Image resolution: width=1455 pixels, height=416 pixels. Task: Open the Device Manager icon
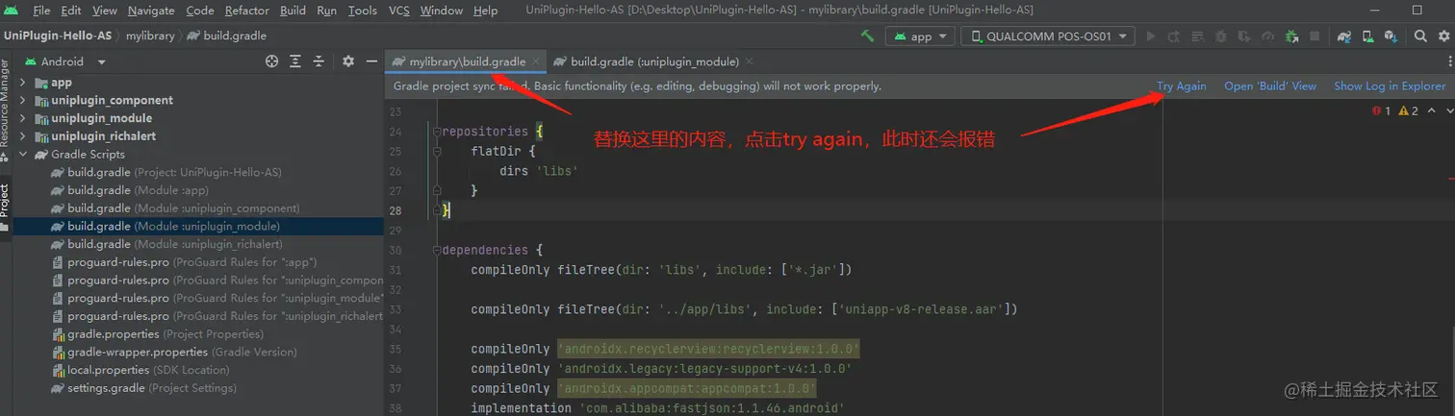[x=1366, y=37]
